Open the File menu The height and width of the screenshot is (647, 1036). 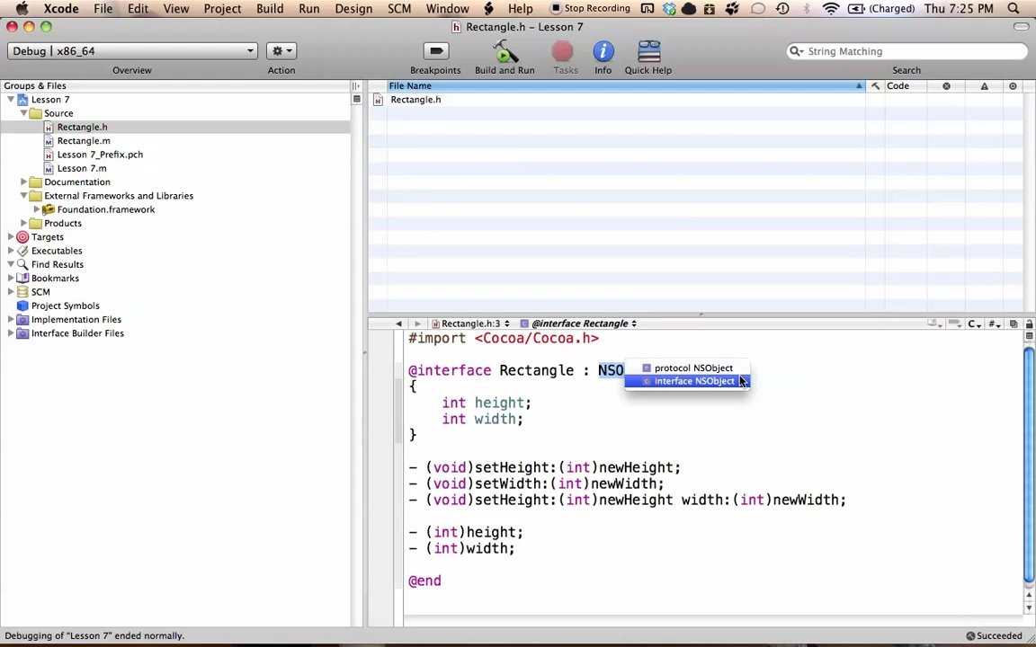(103, 9)
